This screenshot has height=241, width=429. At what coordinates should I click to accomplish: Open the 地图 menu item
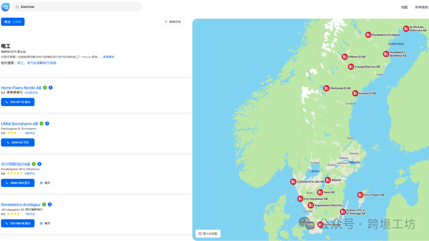[x=404, y=7]
